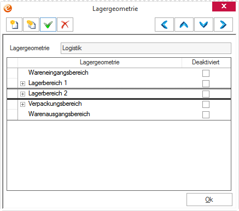This screenshot has width=239, height=211.
Task: Click row selector beside Lagerbereich 2
Action: tap(13, 94)
